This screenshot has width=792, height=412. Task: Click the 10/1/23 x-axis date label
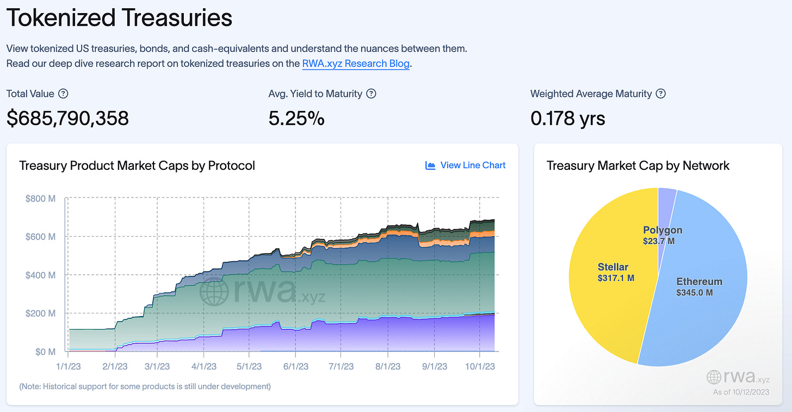[479, 367]
